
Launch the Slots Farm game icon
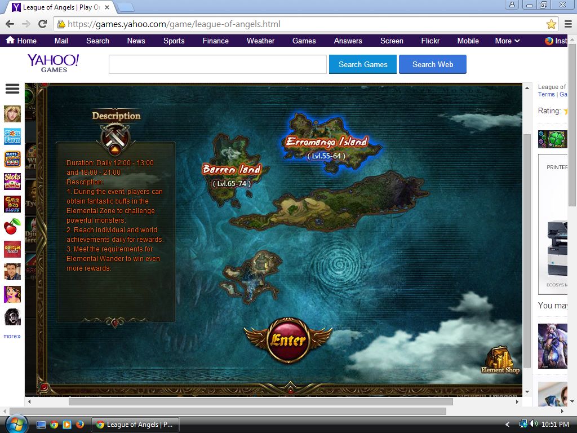[x=12, y=136]
